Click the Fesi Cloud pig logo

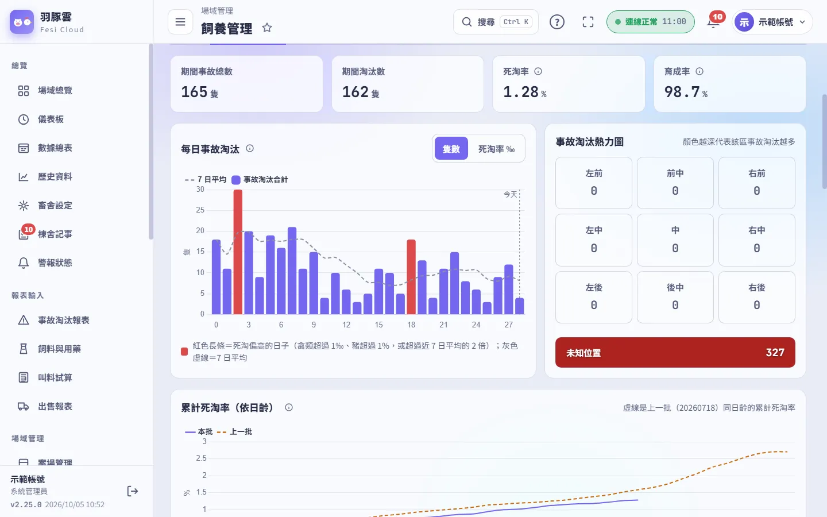22,22
